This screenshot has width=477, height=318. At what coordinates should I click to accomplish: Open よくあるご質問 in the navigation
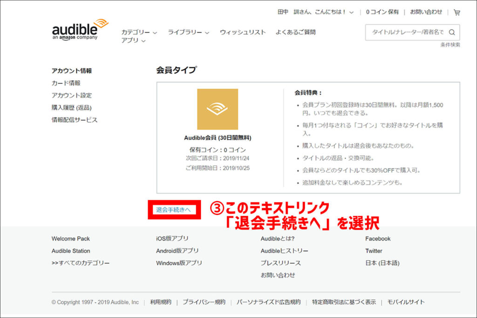tap(295, 32)
